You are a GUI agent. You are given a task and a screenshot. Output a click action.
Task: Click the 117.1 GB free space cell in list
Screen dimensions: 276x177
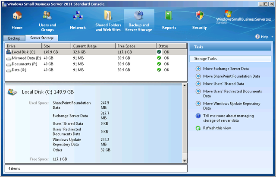(125, 52)
